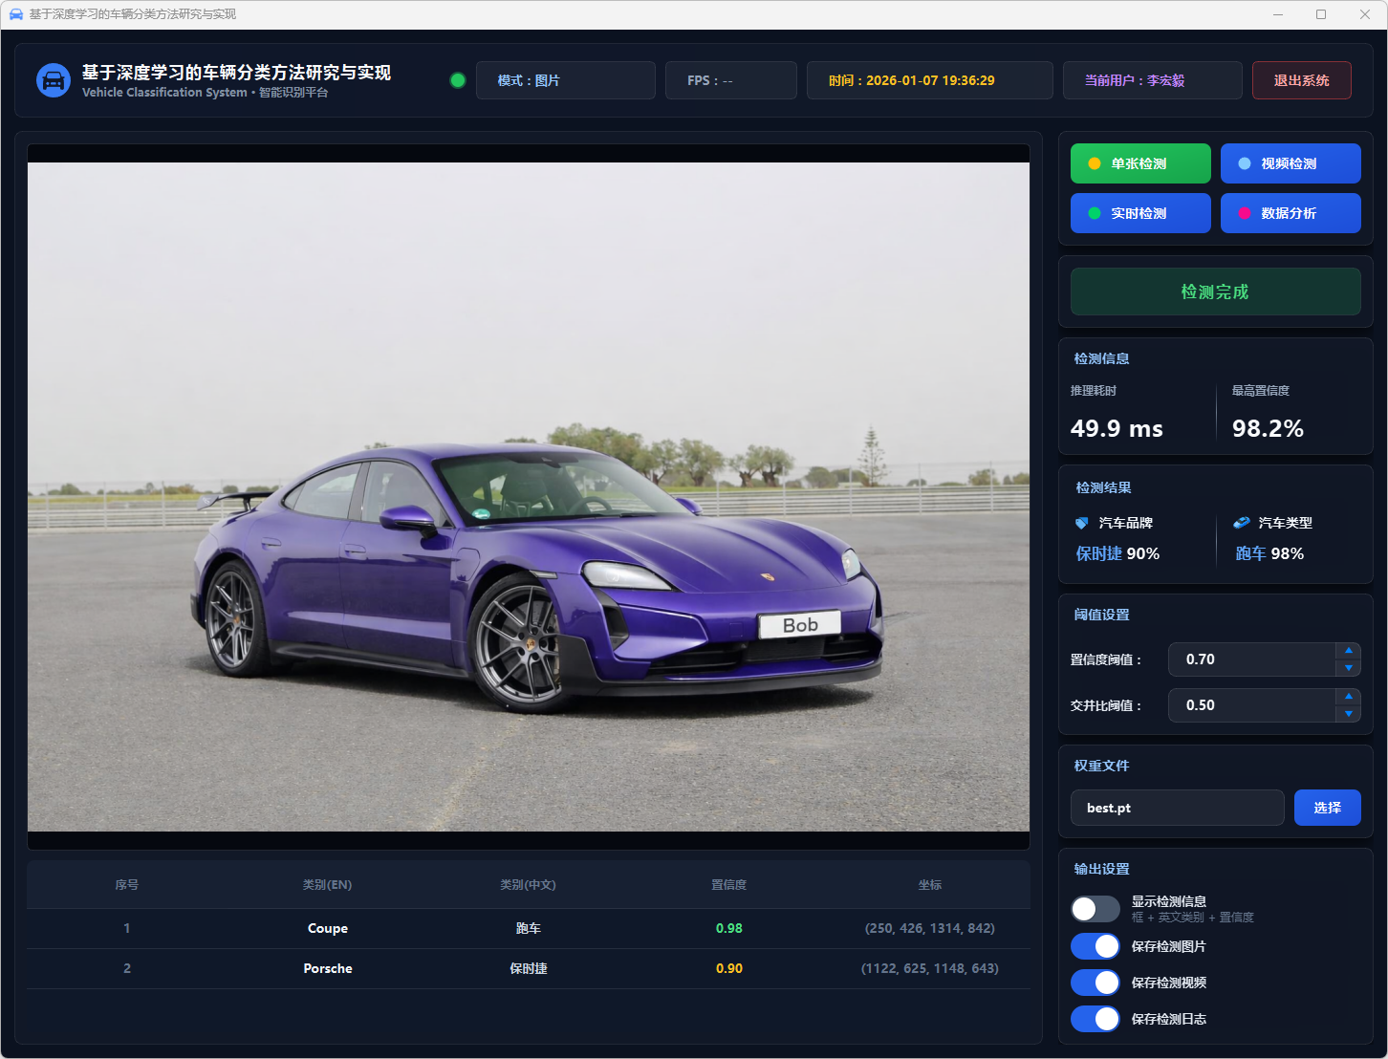
Task: Click the 0.90 confidence value
Action: [x=729, y=968]
